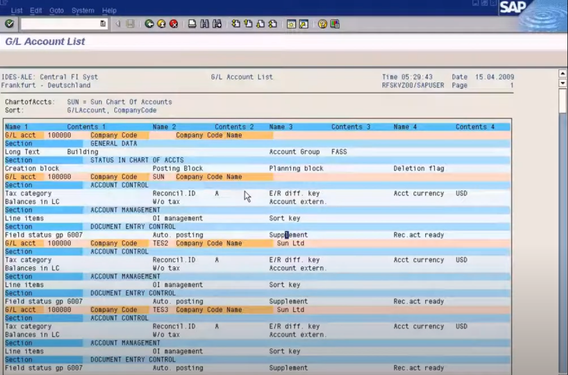Click the Find Next binoculars-plus icon
568x375 pixels.
(217, 24)
